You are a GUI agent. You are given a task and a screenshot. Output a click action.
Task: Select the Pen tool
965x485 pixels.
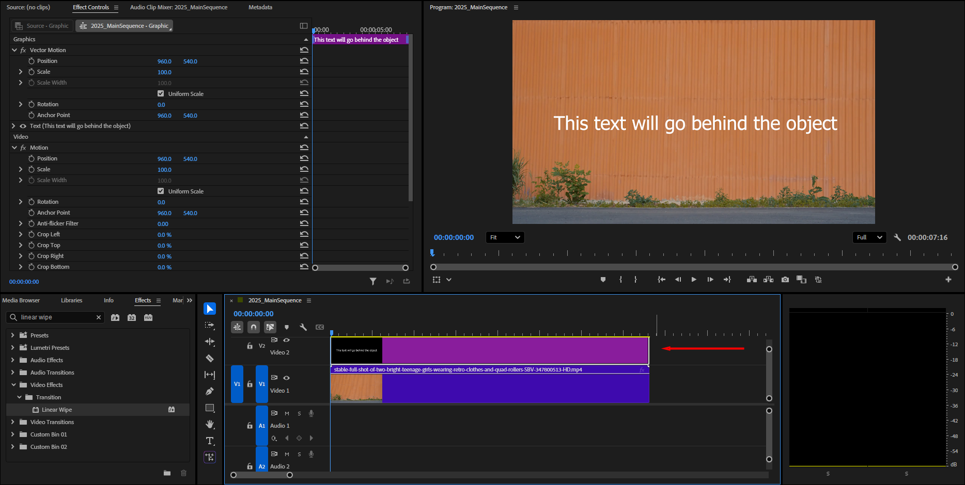(210, 391)
